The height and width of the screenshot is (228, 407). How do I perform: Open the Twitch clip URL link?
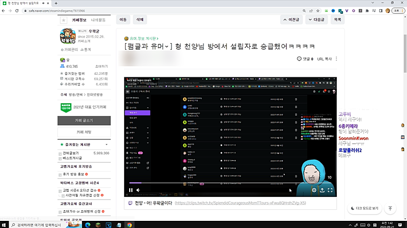[240, 203]
